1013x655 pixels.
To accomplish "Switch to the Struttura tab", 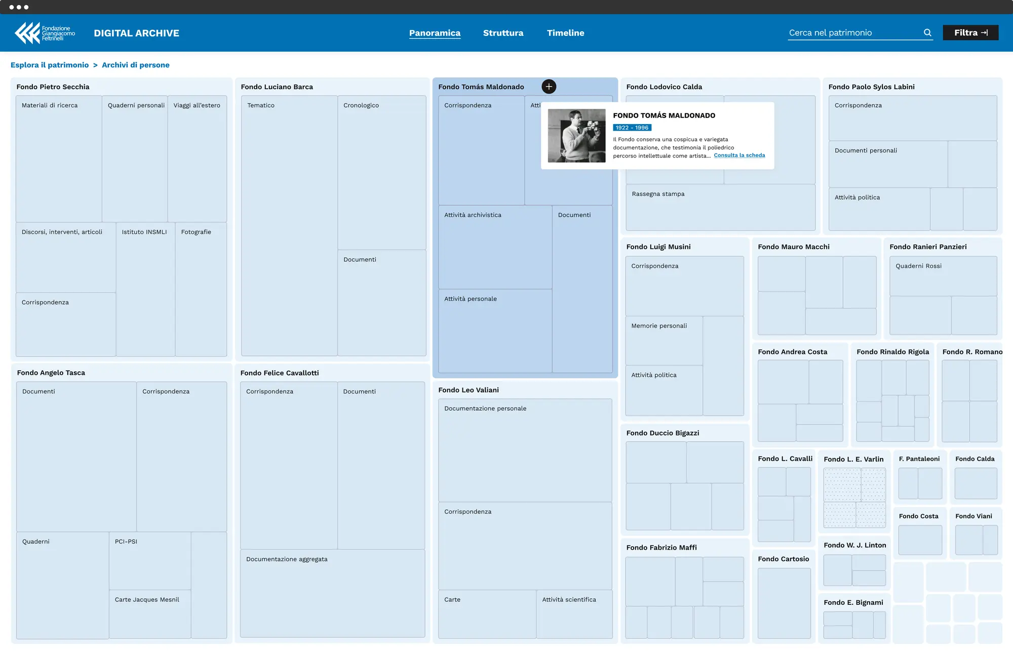I will point(503,33).
